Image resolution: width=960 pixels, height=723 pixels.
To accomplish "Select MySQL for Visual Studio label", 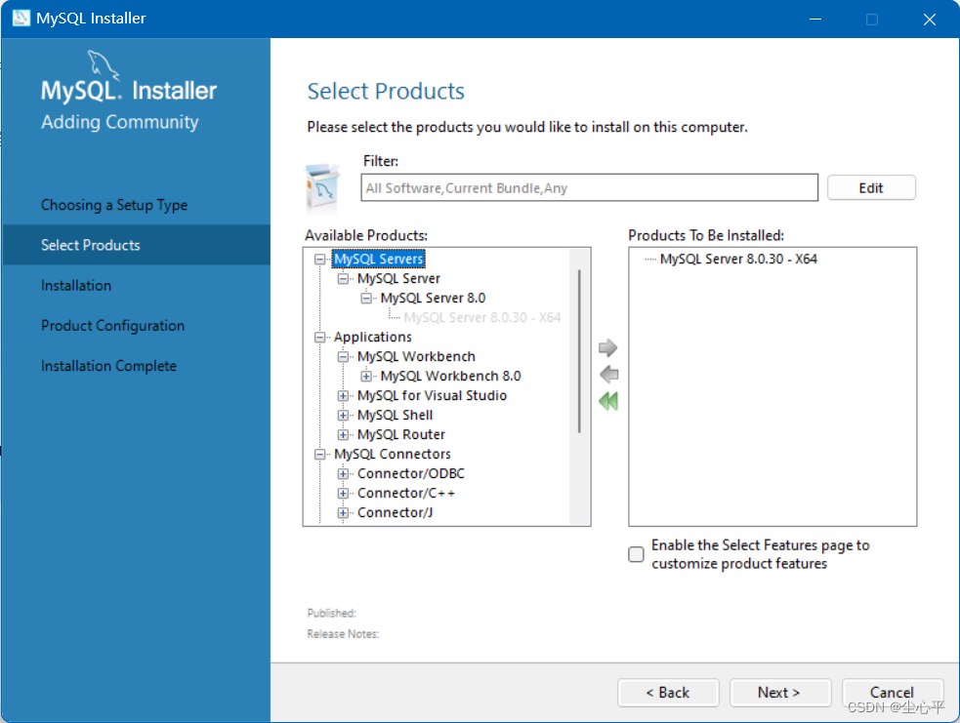I will (x=433, y=396).
